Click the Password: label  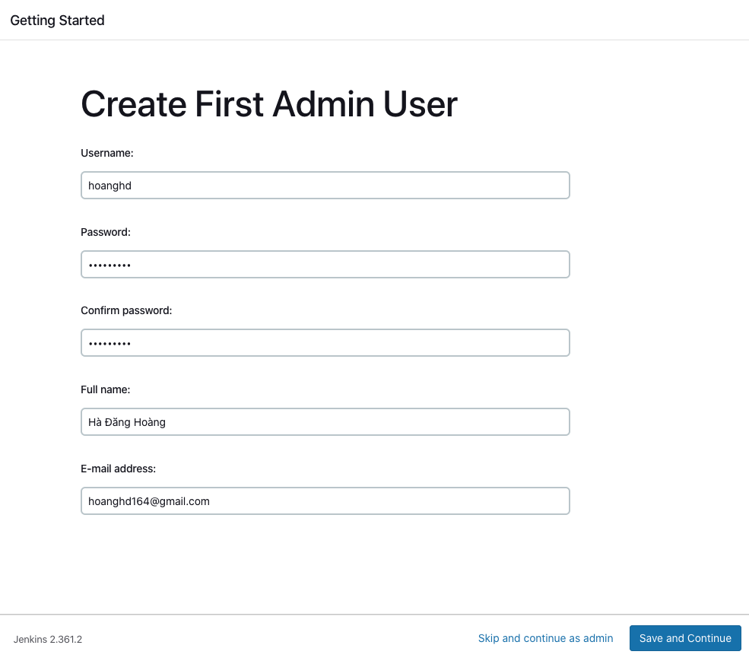click(x=106, y=232)
